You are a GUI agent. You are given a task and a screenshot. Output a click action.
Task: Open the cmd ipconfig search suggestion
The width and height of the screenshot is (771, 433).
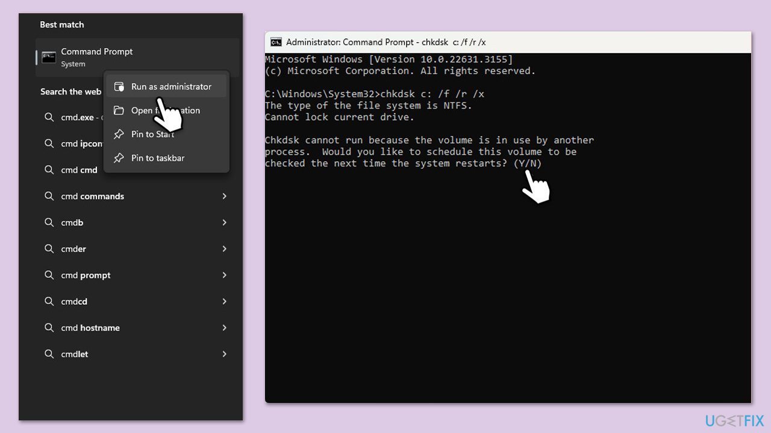pyautogui.click(x=81, y=144)
